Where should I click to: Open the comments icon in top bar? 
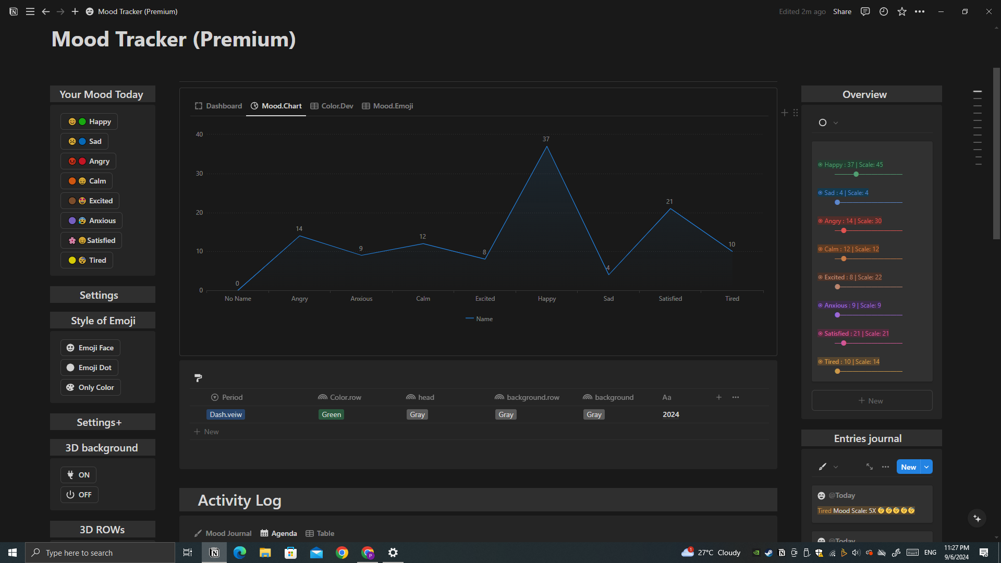pos(865,11)
